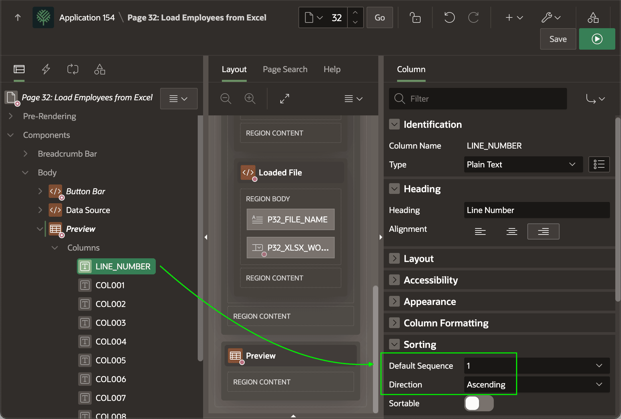Switch to the Processing tab
621x419 pixels.
point(73,69)
